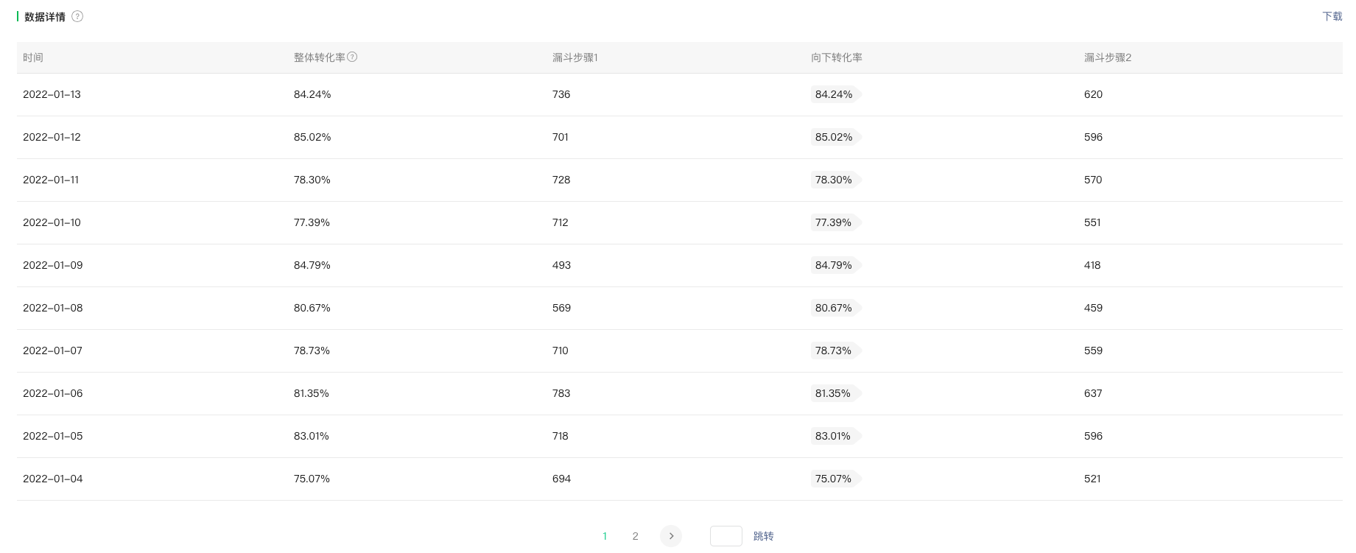Click help icon beside 整体转化率 header
The image size is (1356, 553).
(352, 57)
